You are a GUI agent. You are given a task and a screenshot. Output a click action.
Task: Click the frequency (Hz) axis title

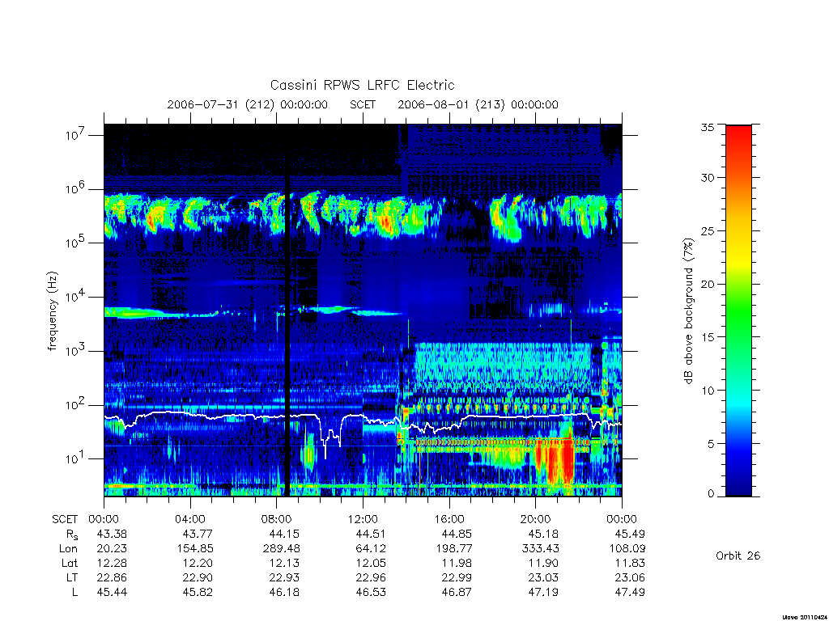tap(52, 311)
